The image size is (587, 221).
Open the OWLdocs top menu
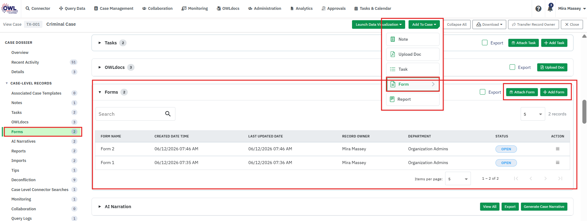[x=228, y=9]
